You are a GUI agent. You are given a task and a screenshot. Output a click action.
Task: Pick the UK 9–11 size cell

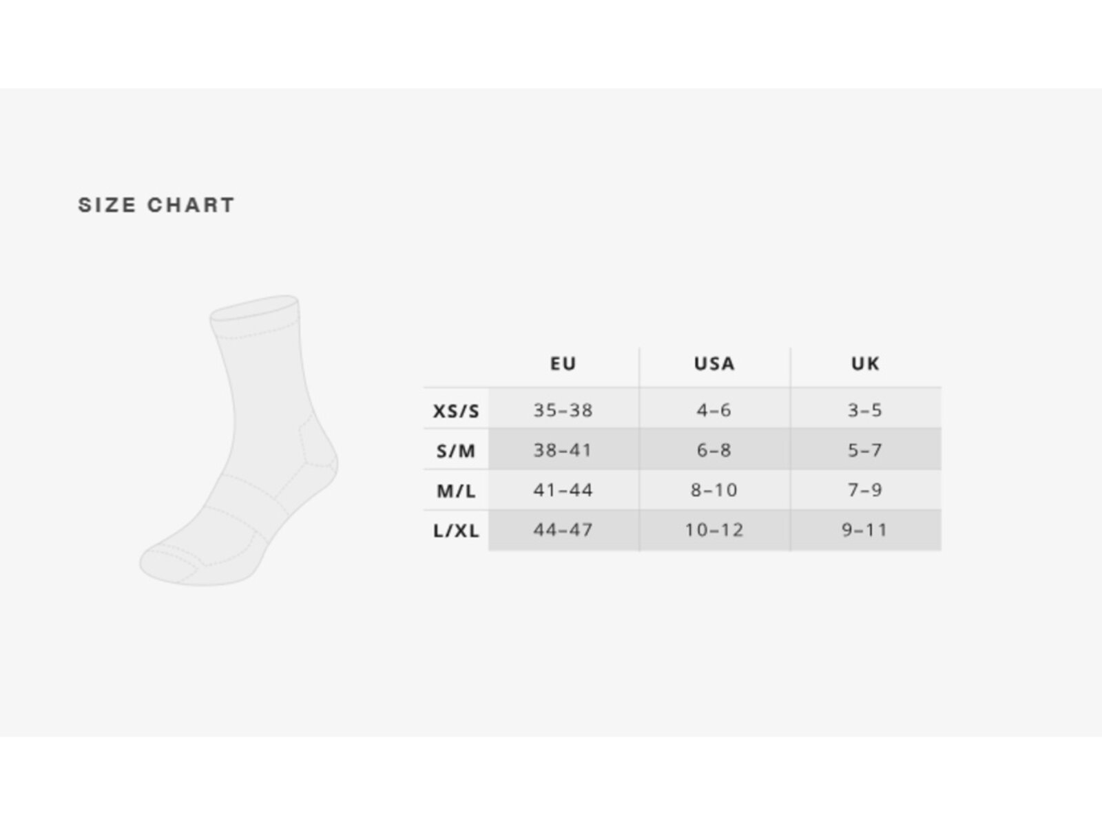[865, 530]
